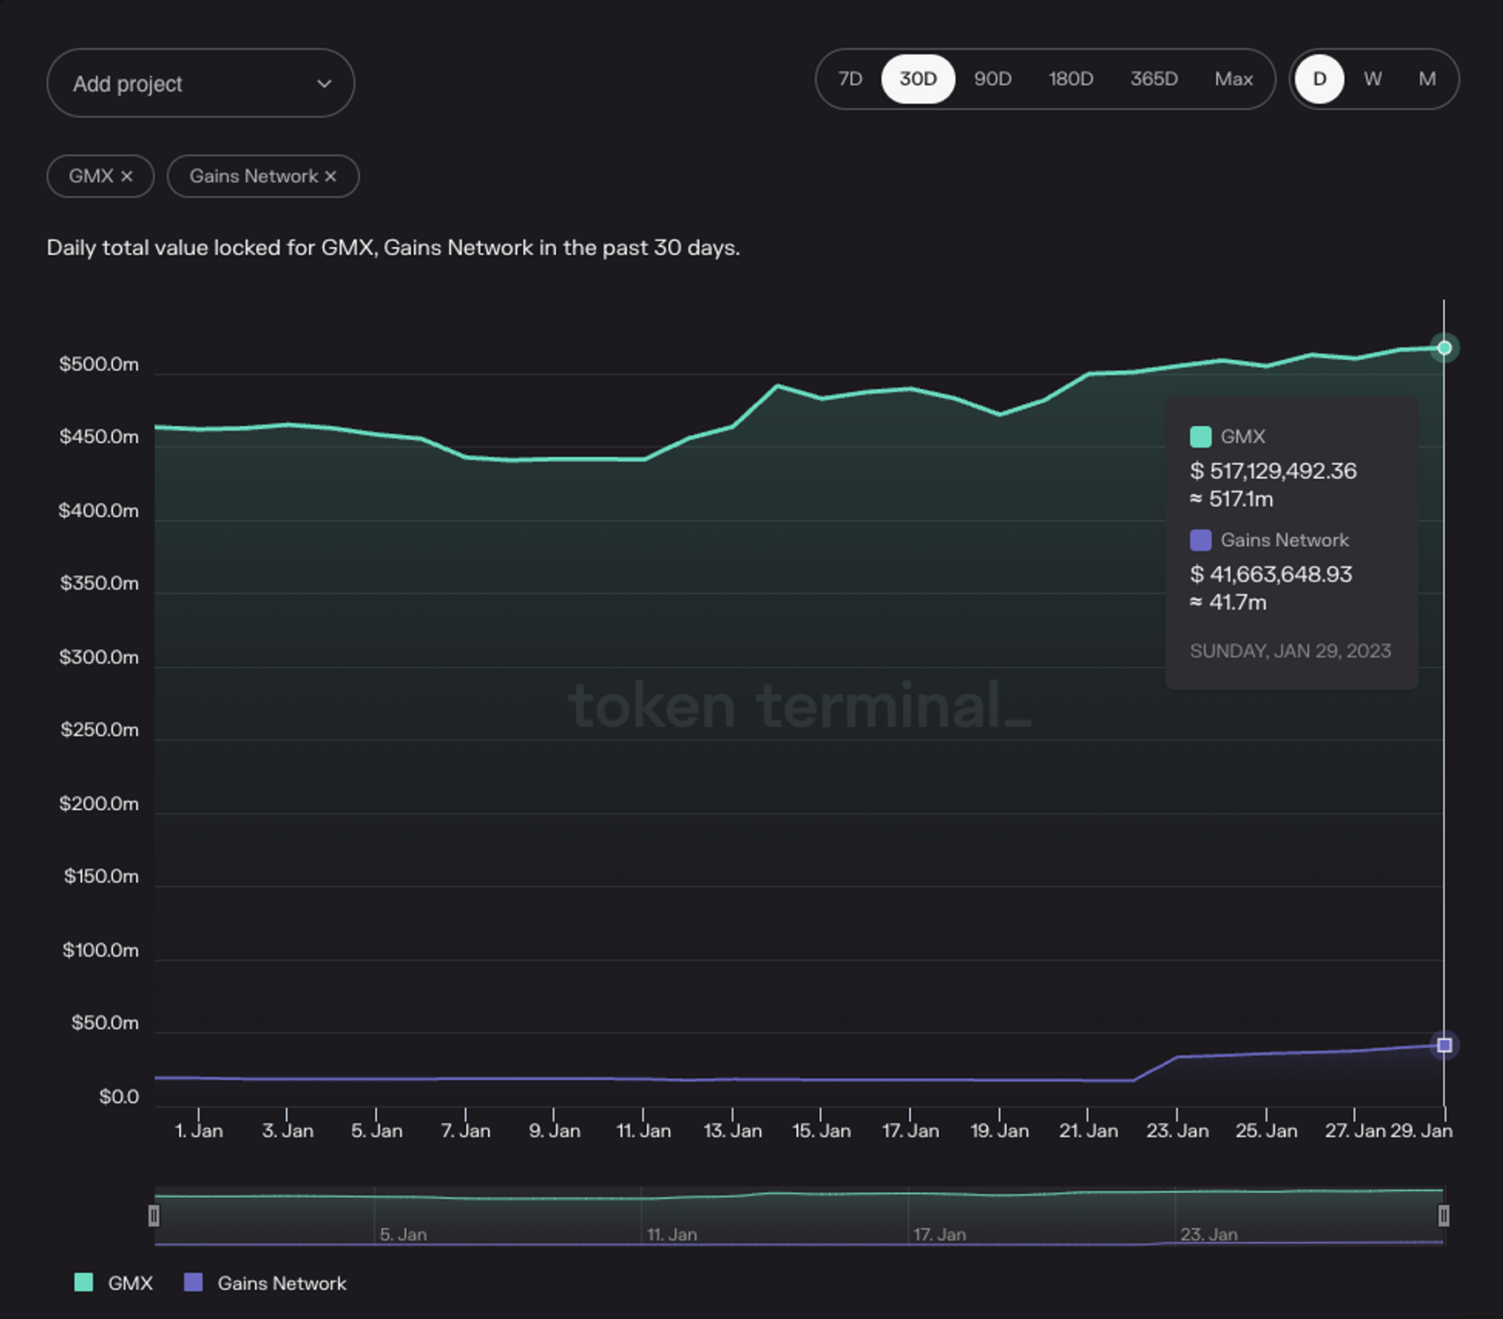Click the '$250.0m' y-axis label

click(x=99, y=730)
